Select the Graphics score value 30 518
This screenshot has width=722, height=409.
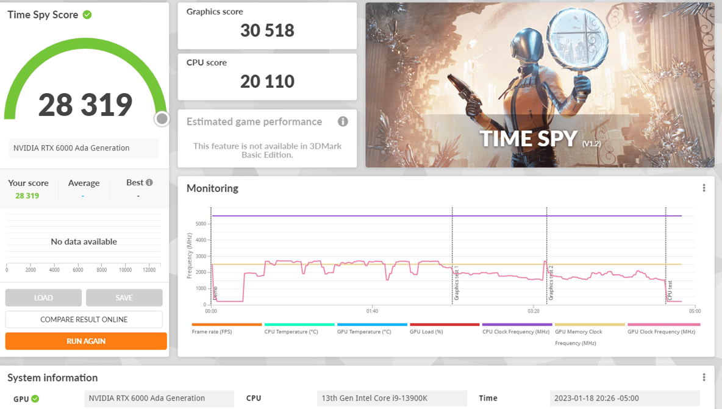tap(267, 30)
